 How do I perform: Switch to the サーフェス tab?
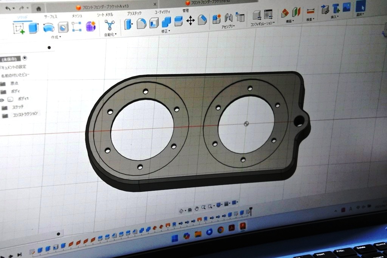(x=51, y=17)
